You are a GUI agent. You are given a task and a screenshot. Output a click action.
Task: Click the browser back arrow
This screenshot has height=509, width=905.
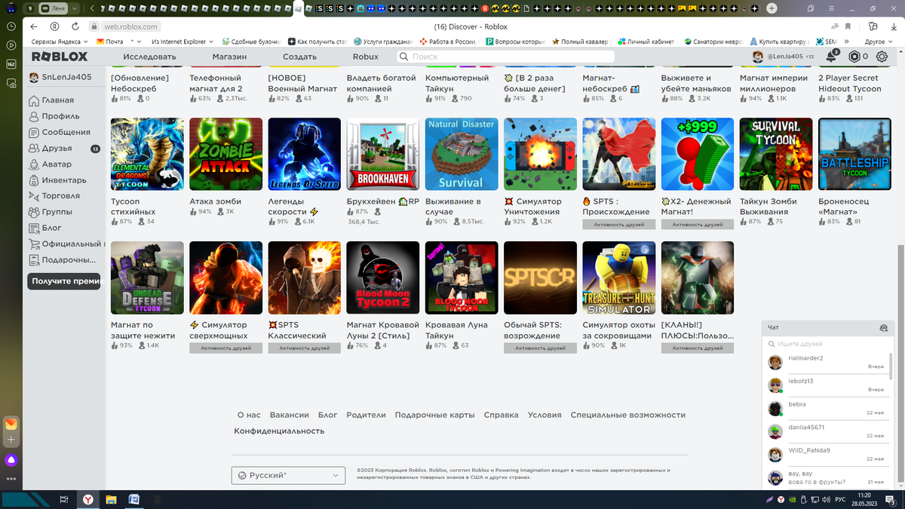[35, 26]
